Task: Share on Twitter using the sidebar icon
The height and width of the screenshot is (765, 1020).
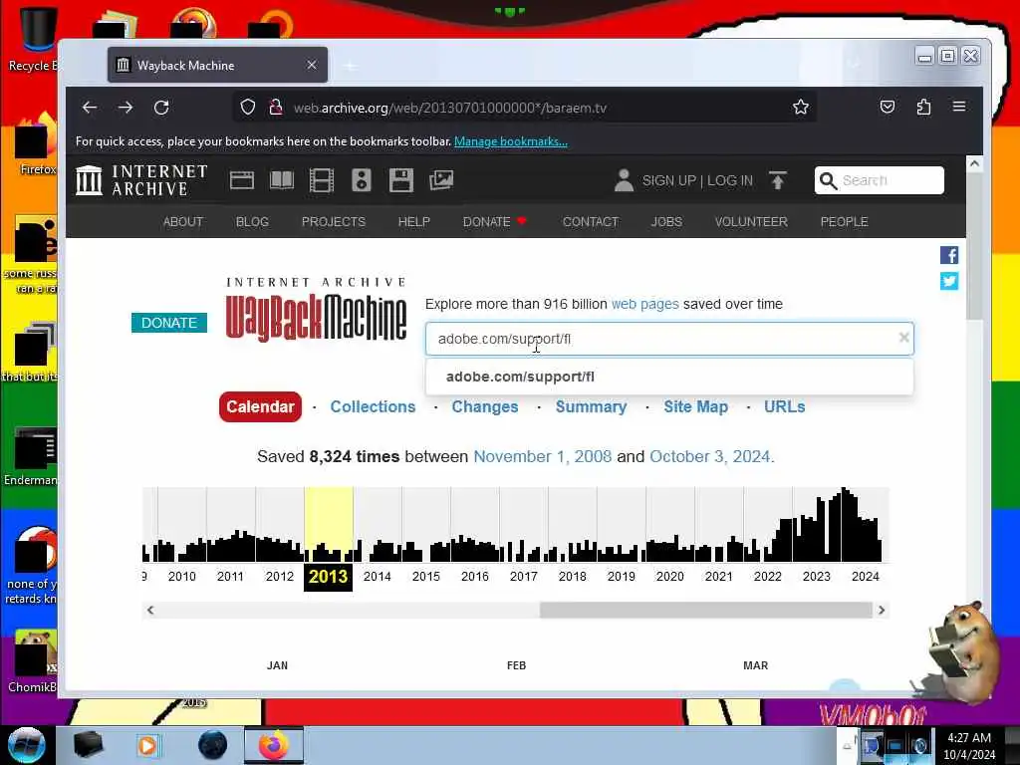Action: click(x=949, y=281)
